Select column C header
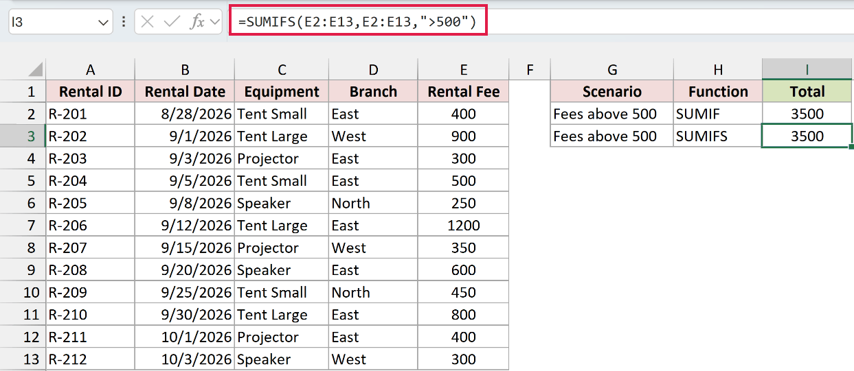The image size is (854, 371). point(282,69)
